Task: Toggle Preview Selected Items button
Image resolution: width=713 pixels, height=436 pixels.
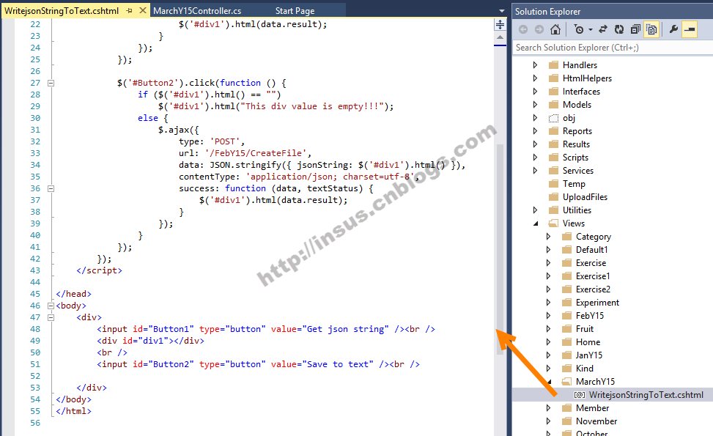Action: (x=690, y=29)
